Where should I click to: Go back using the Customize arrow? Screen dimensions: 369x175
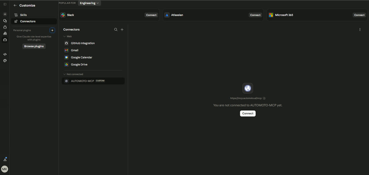[x=15, y=5]
